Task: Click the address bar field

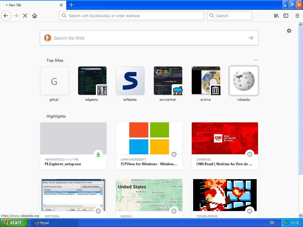Action: pos(131,16)
